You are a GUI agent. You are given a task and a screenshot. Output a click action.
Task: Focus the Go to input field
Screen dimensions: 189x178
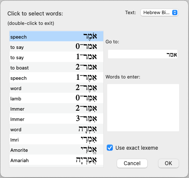143,54
